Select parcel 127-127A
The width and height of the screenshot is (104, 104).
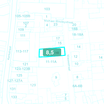tap(15, 81)
